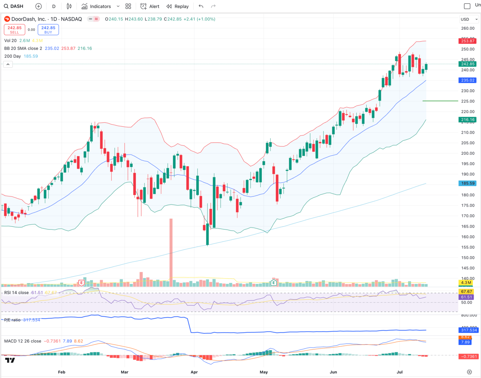Click the -0.7361 histogram axis label

point(468,357)
